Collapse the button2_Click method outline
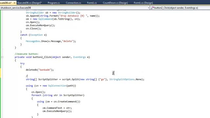Image resolution: width=210 pixels, height=118 pixels. 2,57
